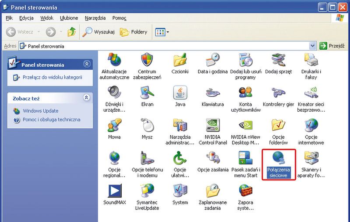
Task: Open Opcje telefonu i modemu
Action: click(x=147, y=164)
